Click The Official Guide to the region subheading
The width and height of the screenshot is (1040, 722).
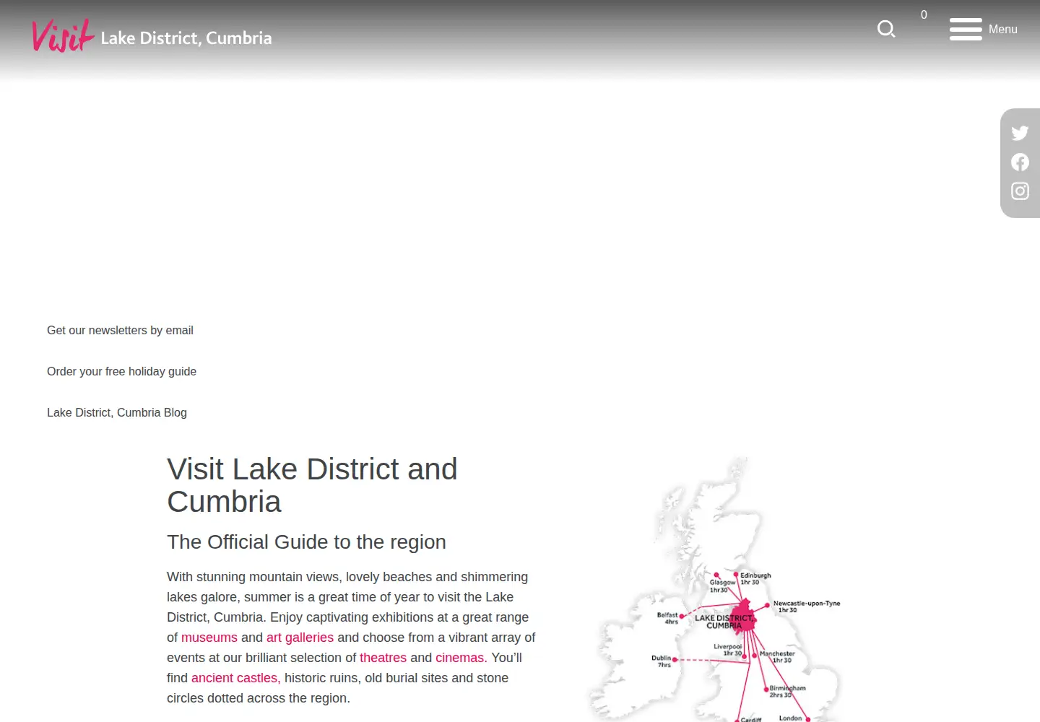coord(306,542)
